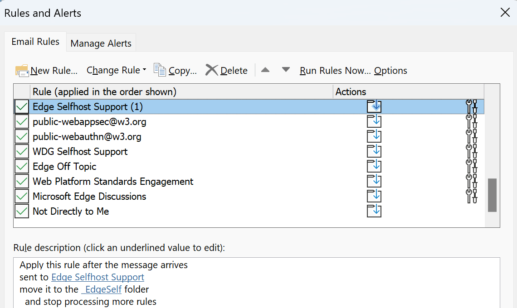
Task: Toggle Not Directly to Me rule checkbox
Action: pos(22,211)
